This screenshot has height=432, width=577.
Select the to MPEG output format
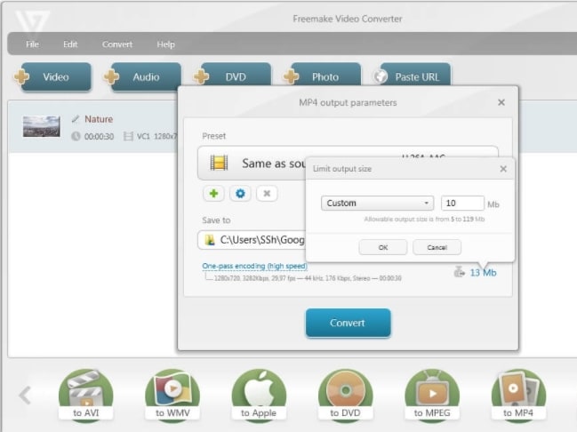432,396
